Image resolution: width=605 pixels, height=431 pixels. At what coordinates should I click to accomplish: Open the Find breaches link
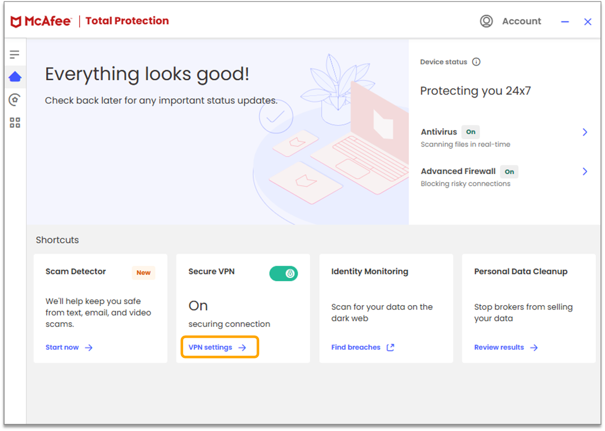(355, 347)
